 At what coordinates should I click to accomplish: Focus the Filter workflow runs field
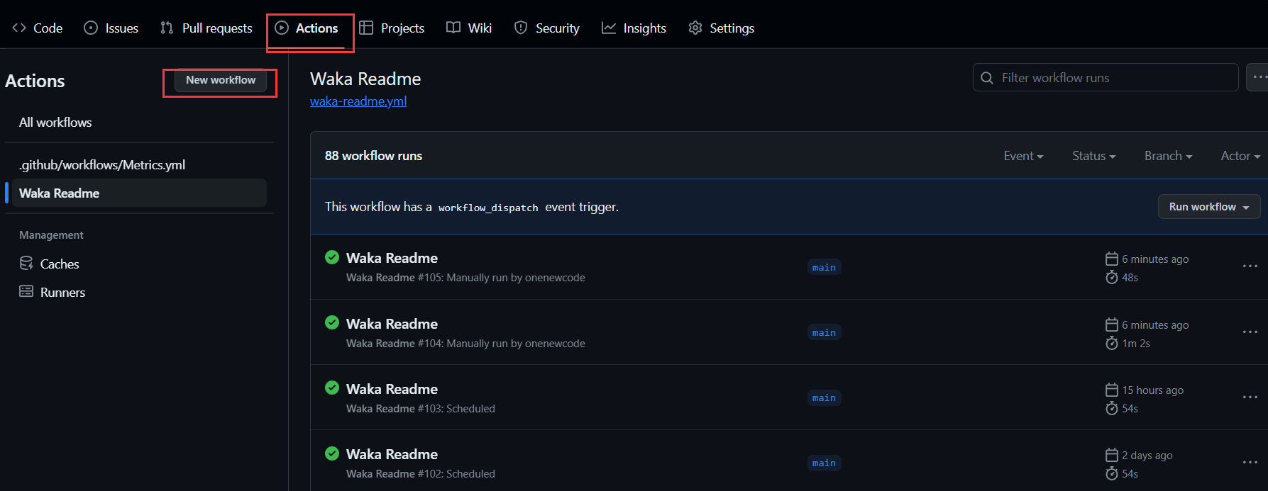pyautogui.click(x=1106, y=77)
